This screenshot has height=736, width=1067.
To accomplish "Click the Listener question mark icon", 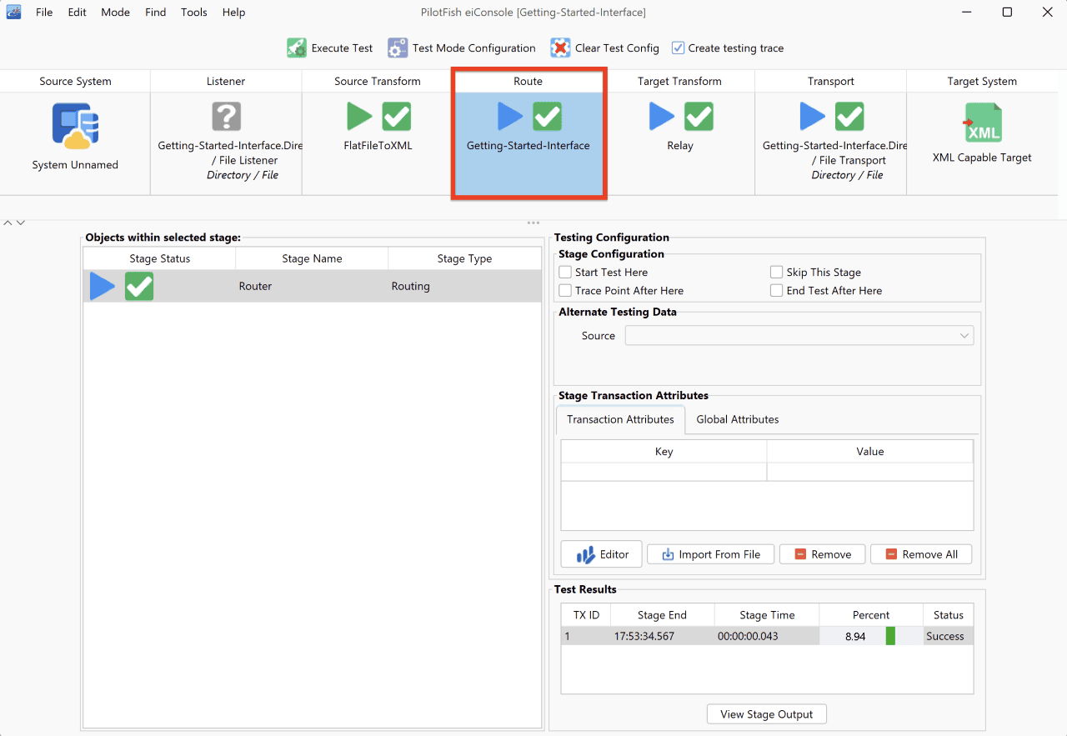I will pyautogui.click(x=226, y=117).
